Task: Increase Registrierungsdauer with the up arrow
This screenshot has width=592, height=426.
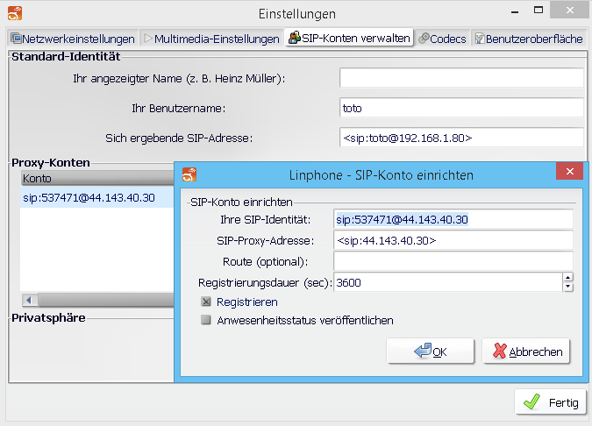Action: (x=567, y=278)
